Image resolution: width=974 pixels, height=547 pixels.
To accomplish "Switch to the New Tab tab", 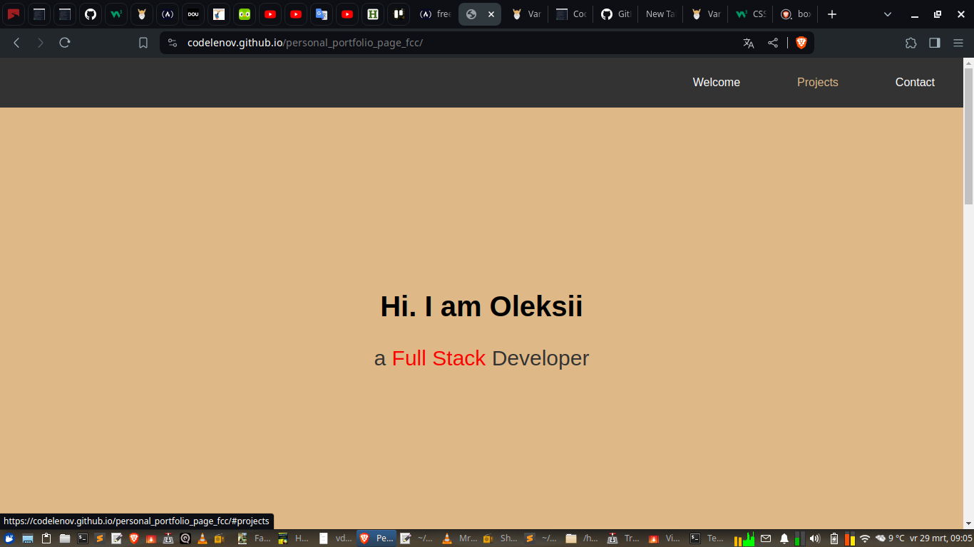I will (660, 14).
